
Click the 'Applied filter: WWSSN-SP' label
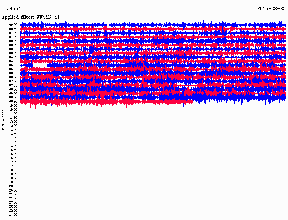tap(31, 17)
